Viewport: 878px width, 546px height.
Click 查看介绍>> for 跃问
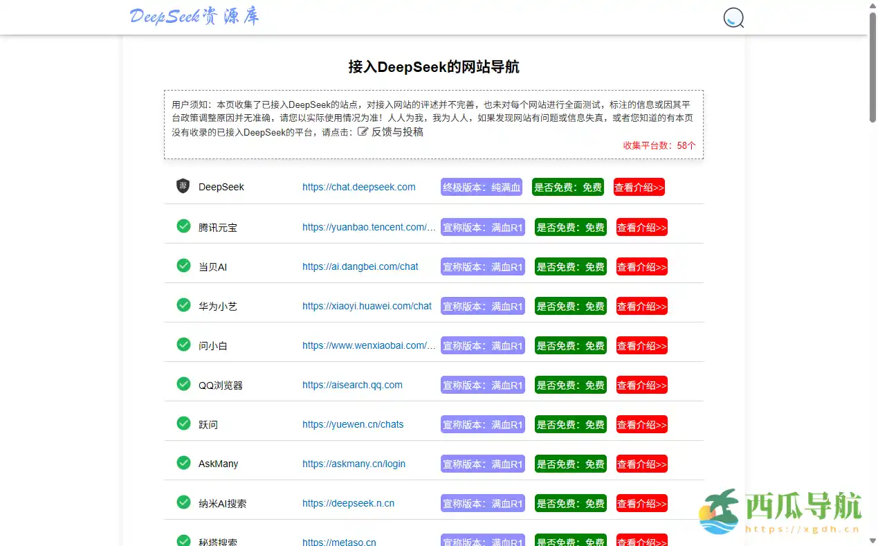[641, 424]
